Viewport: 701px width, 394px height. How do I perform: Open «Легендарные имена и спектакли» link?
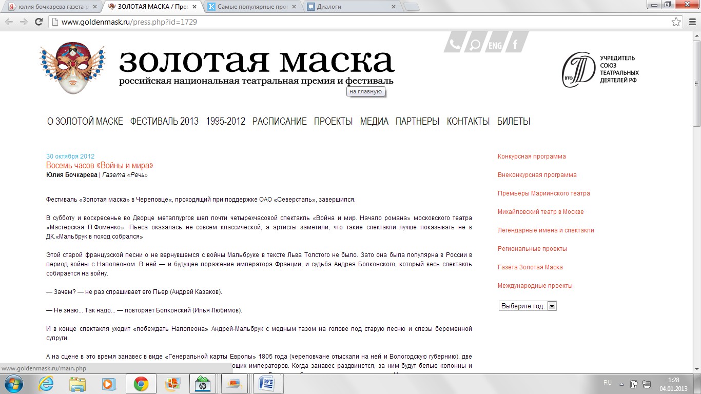pos(546,230)
